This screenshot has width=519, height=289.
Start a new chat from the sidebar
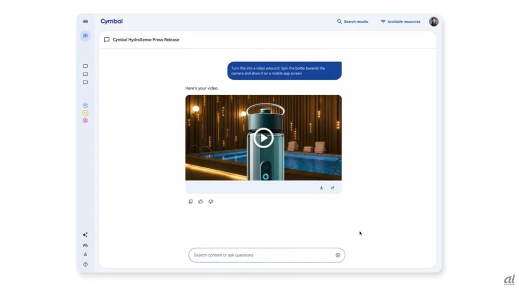pos(86,36)
